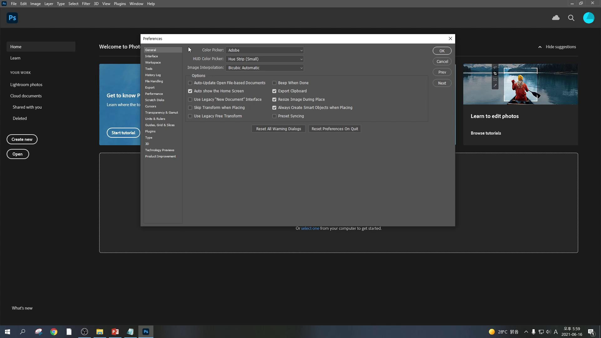Select the Performance preferences category
This screenshot has width=601, height=338.
(x=154, y=94)
